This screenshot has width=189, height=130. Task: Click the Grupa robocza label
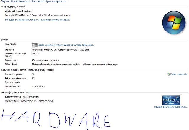[12, 86]
